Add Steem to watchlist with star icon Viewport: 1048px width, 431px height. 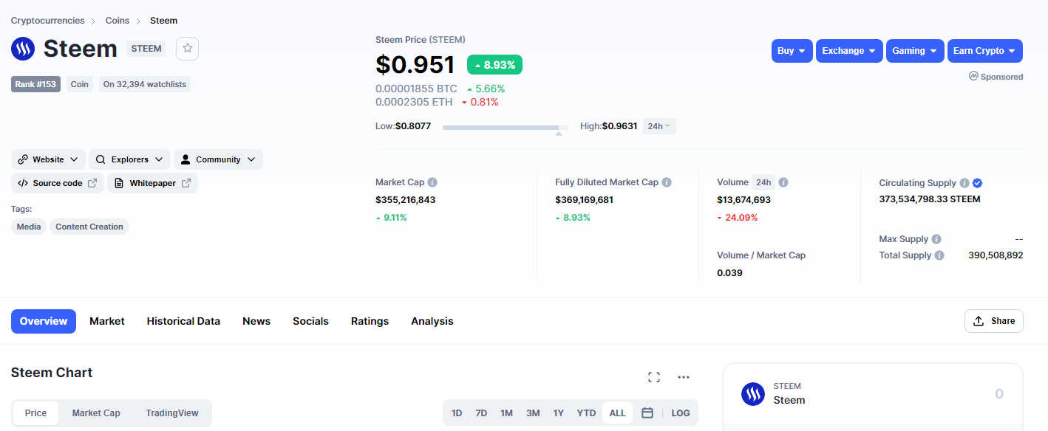pyautogui.click(x=188, y=48)
